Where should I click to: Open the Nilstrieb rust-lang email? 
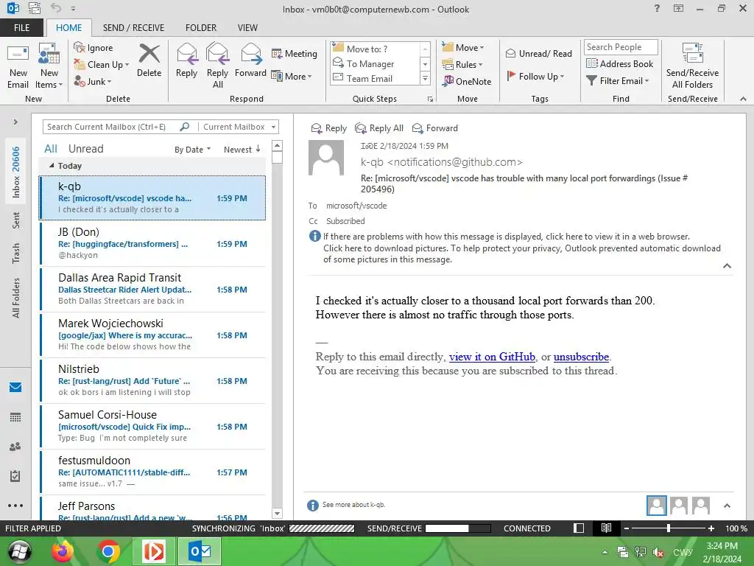click(x=152, y=381)
